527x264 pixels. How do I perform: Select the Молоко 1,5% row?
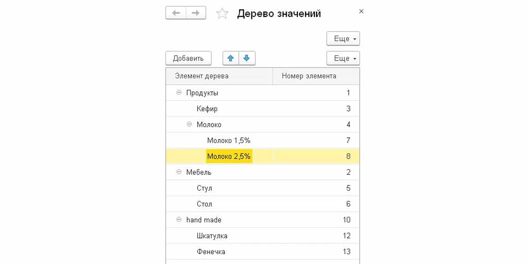click(x=229, y=140)
